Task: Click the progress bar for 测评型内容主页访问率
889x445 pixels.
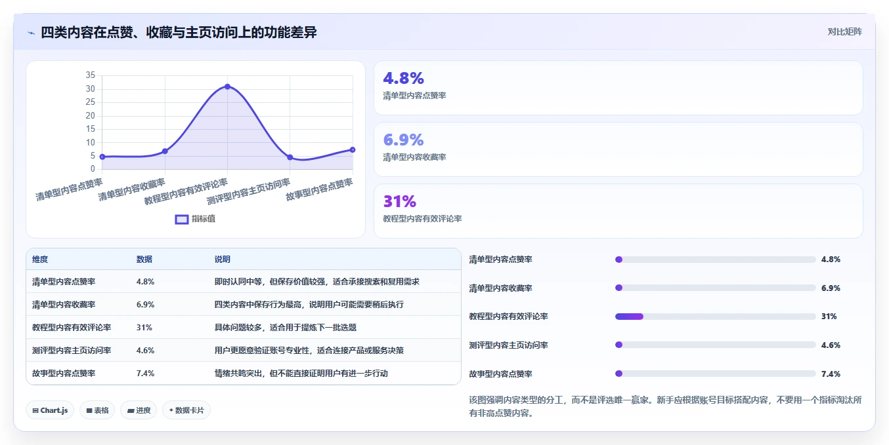Action: coord(715,345)
